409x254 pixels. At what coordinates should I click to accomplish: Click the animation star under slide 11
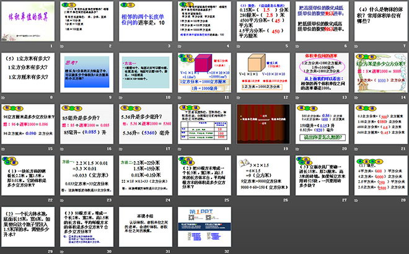[180, 97]
